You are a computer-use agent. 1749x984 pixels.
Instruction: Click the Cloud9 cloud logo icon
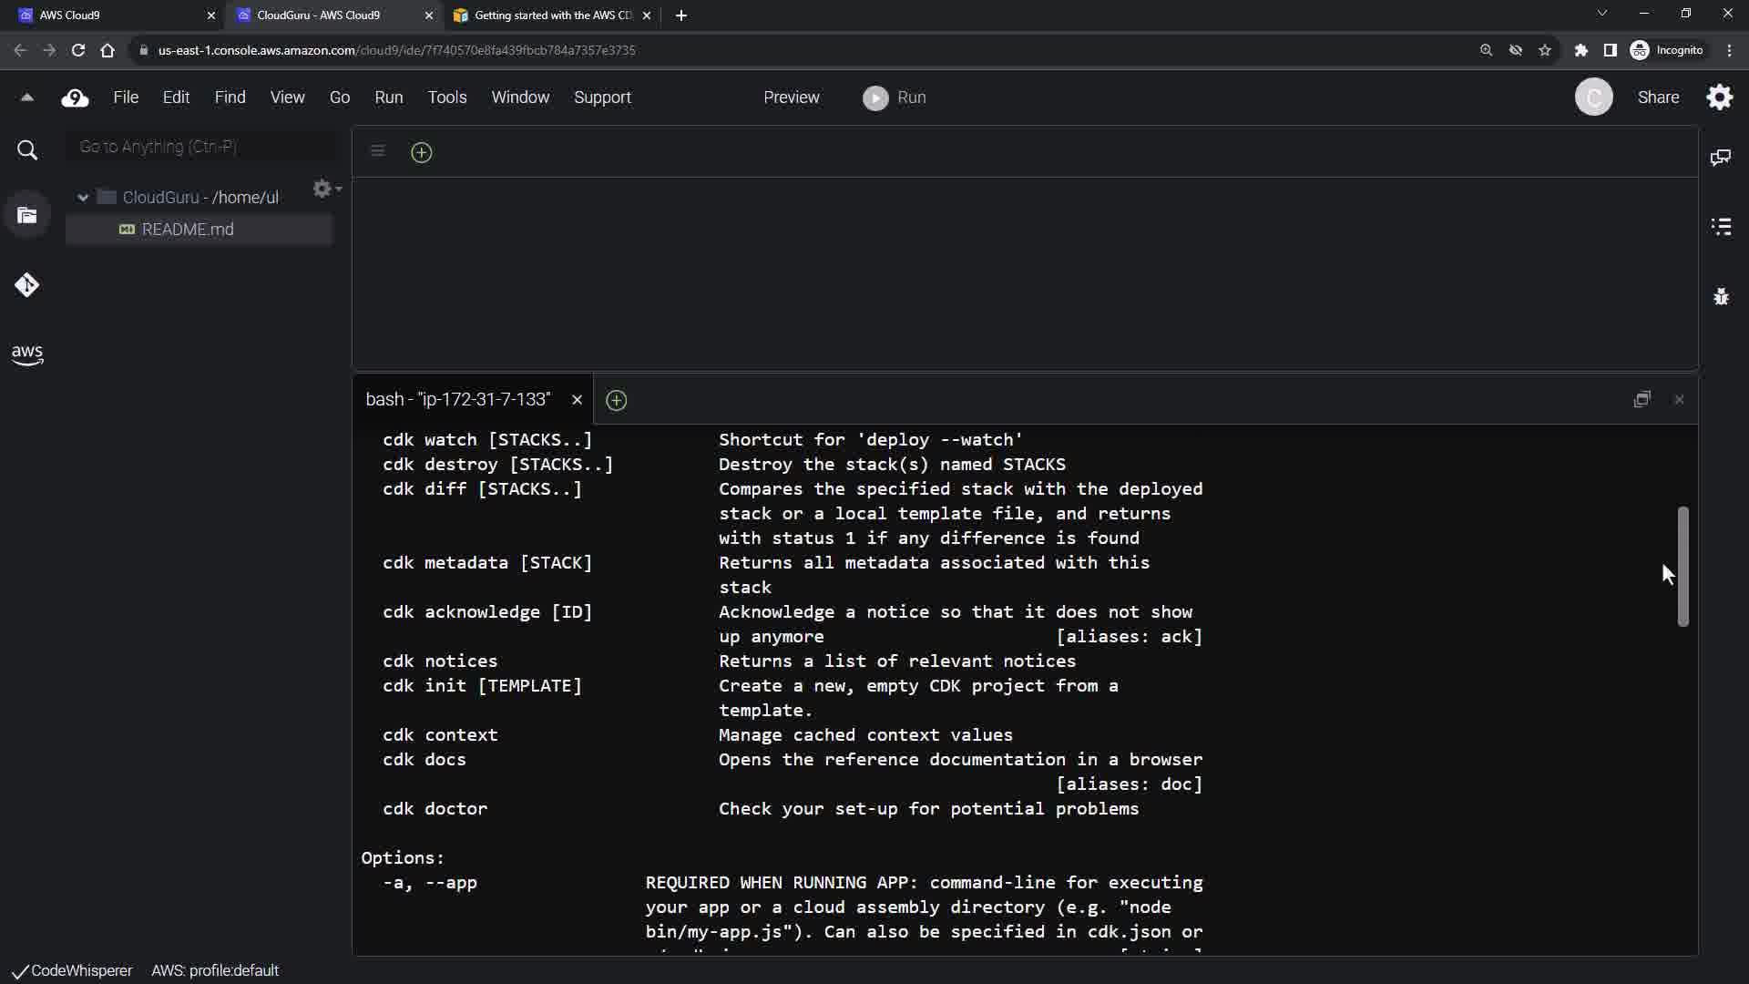click(x=75, y=97)
